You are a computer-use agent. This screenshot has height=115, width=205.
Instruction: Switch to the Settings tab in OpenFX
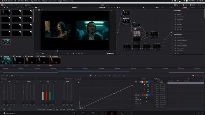pyautogui.click(x=193, y=8)
